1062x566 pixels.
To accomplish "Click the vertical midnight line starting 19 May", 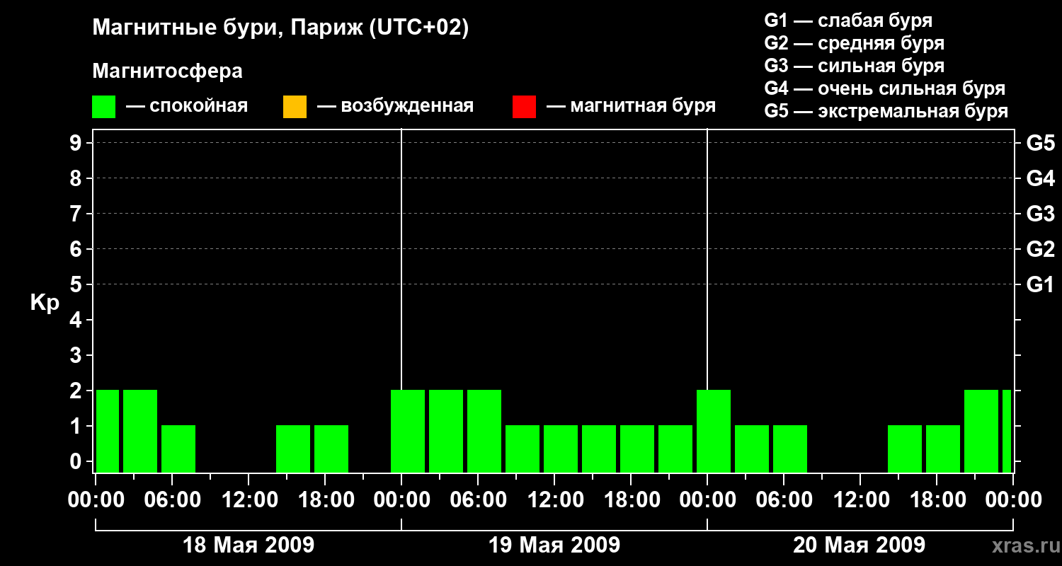I will pos(401,258).
